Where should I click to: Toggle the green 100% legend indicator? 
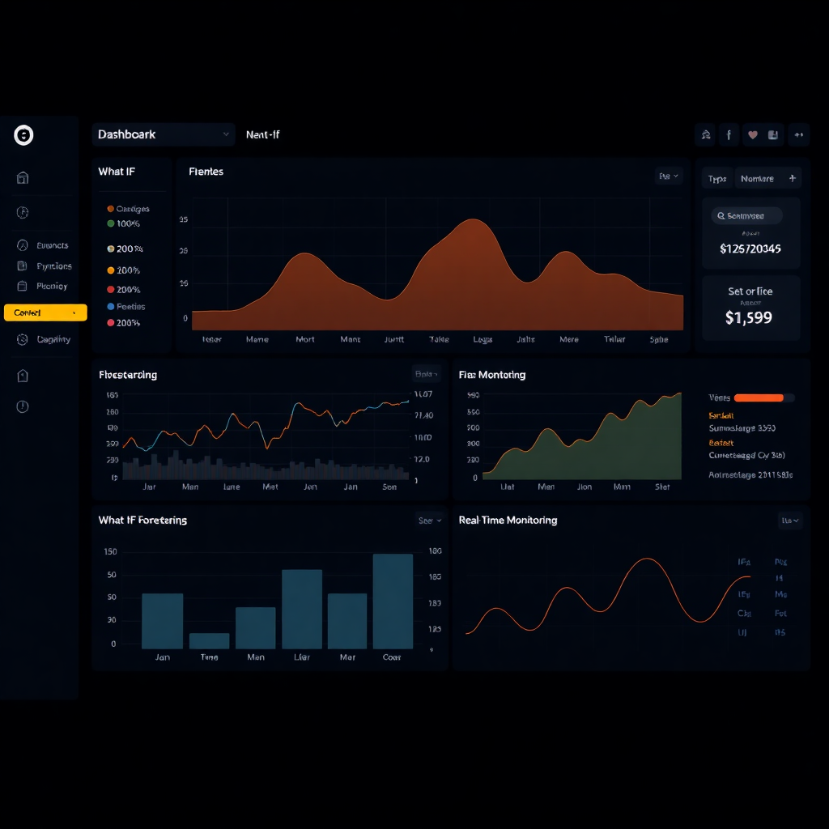click(110, 223)
